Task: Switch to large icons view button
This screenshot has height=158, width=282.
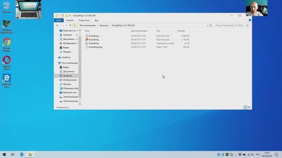Action: click(x=249, y=107)
